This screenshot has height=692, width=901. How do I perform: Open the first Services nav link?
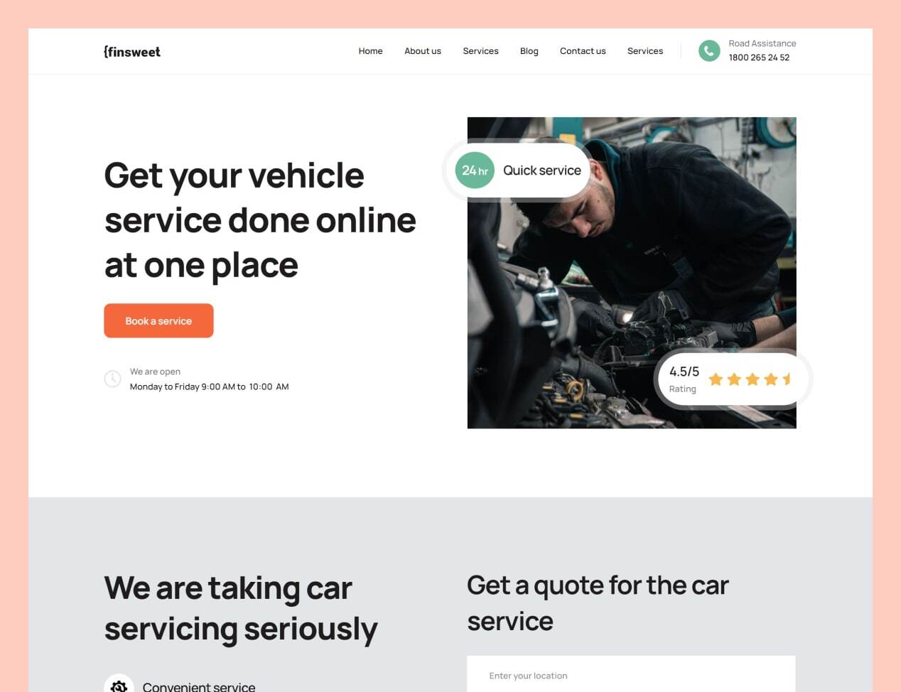pyautogui.click(x=480, y=51)
